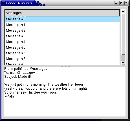Image resolution: width=130 pixels, height=121 pixels.
Task: Click the Messages column header
Action: tap(62, 13)
